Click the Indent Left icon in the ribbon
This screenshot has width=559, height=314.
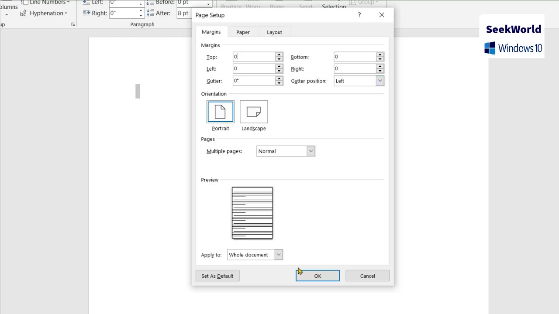coord(86,3)
